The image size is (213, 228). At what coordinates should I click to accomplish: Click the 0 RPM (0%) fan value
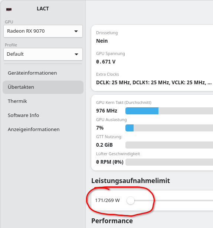(110, 162)
